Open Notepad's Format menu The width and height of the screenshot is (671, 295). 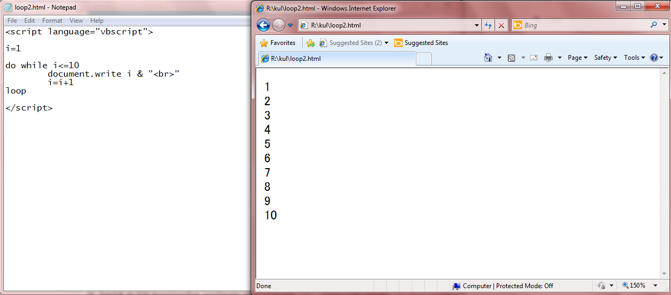pos(52,21)
